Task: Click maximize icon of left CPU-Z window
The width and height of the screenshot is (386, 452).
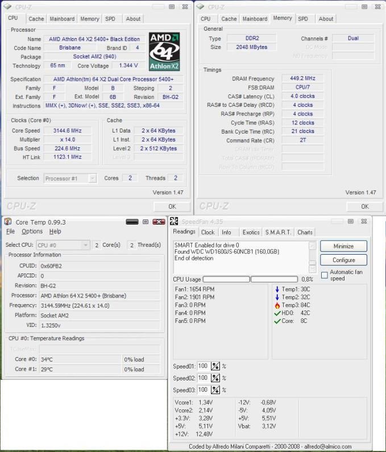Action: [x=172, y=7]
